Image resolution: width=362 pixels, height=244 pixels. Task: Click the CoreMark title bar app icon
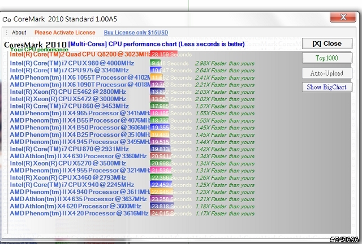6,19
